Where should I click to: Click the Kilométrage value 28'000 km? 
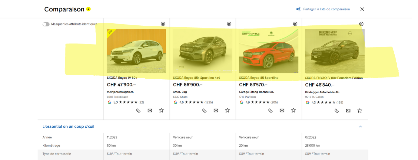313,145
